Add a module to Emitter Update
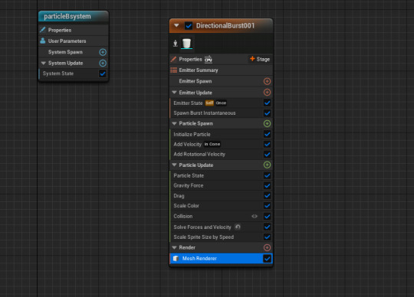414x297 pixels. (267, 92)
